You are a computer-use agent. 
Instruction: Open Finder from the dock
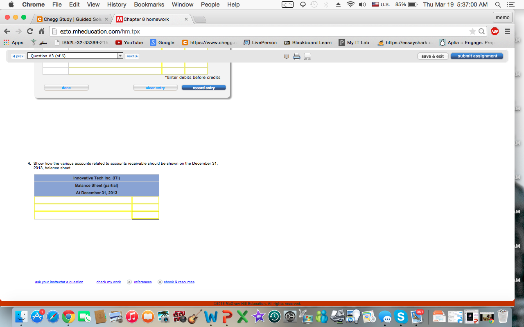click(x=21, y=317)
